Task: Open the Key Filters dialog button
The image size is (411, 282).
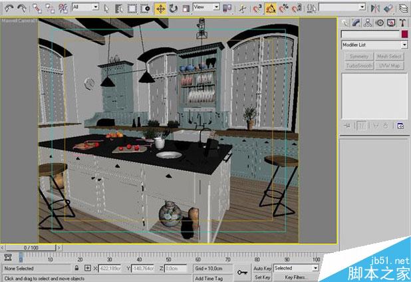Action: [x=295, y=277]
